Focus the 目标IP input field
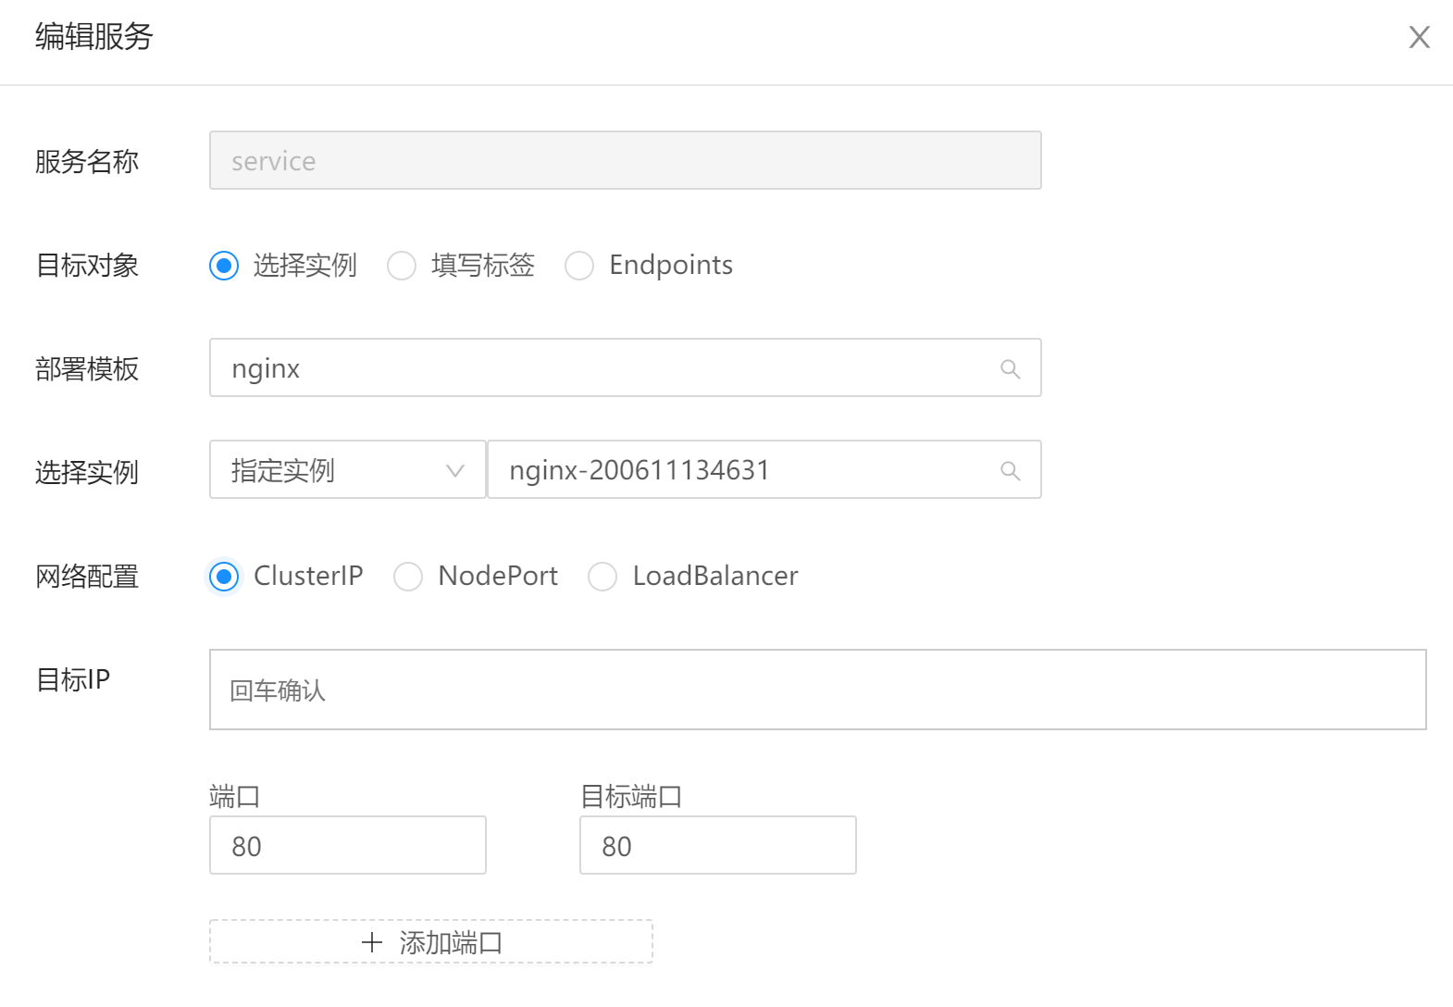The image size is (1453, 1007). 817,690
